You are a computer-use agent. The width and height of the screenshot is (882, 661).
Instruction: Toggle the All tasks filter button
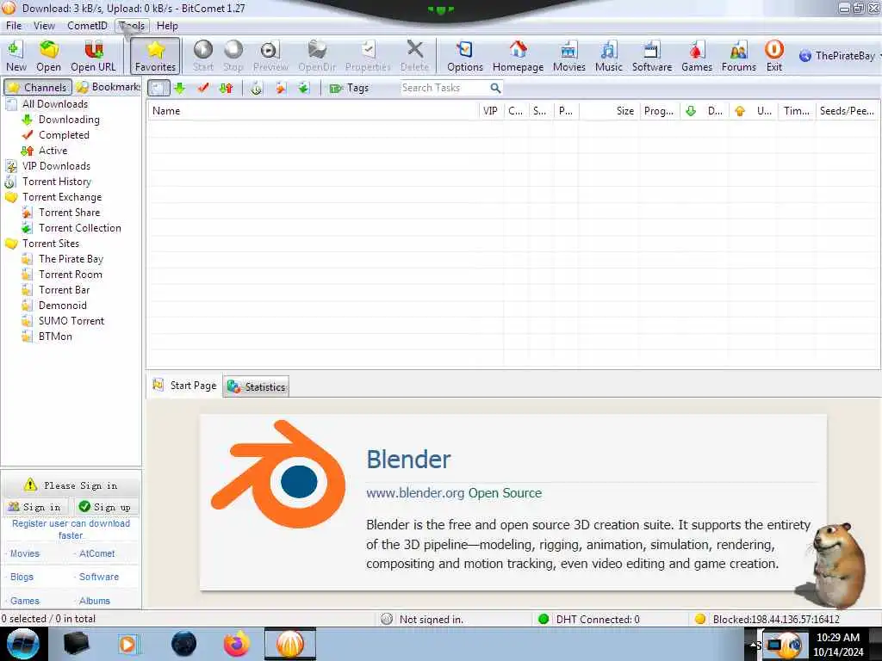click(158, 88)
